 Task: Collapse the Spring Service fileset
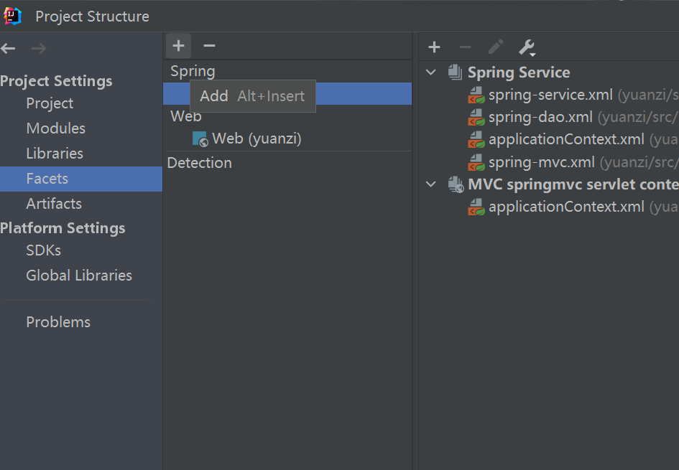(431, 72)
